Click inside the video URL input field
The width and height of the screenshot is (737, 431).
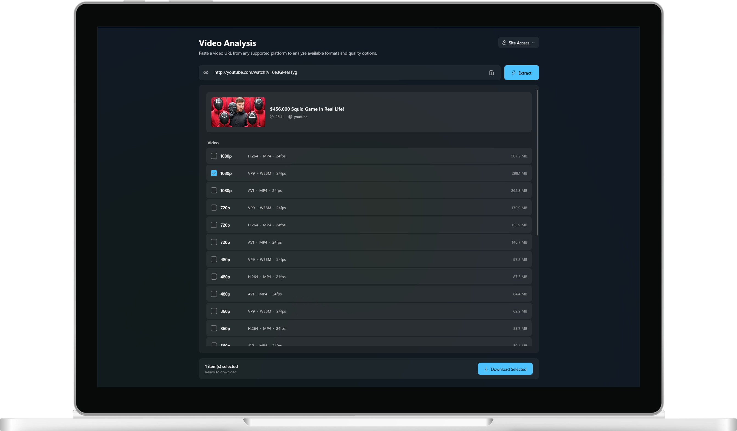[x=349, y=72]
